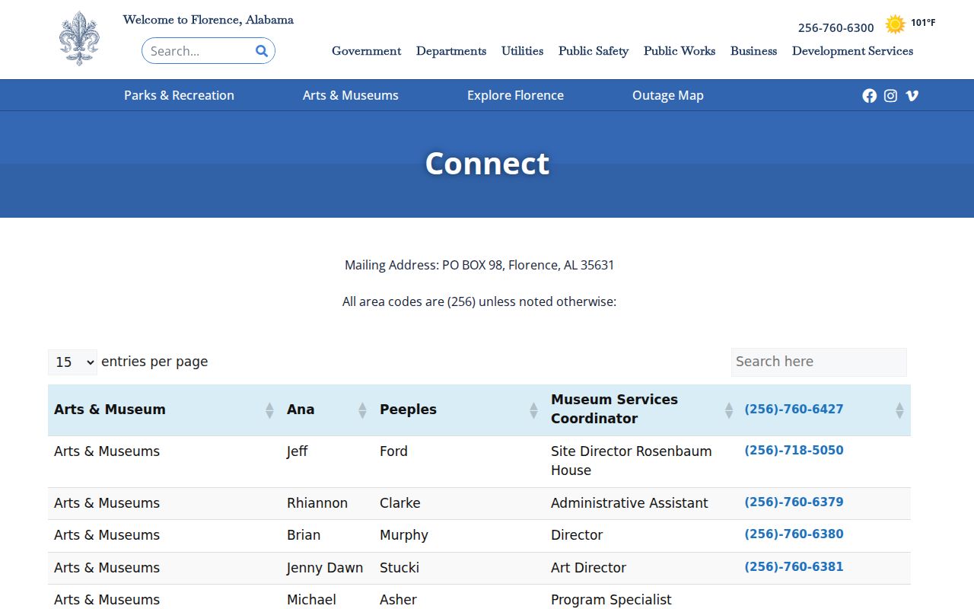Viewport: 974px width, 609px height.
Task: Open the entries per page dropdown
Action: [73, 362]
